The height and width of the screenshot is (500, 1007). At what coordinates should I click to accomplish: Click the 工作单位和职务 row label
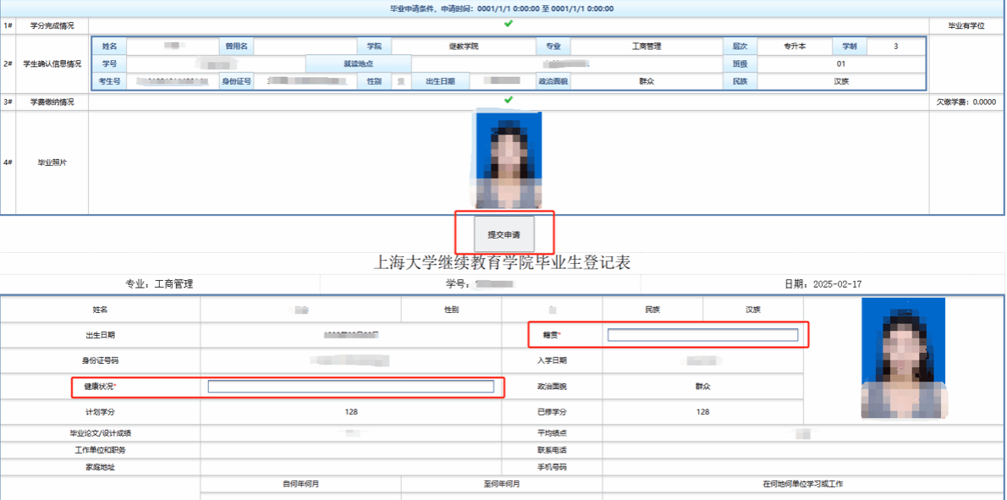pyautogui.click(x=100, y=450)
